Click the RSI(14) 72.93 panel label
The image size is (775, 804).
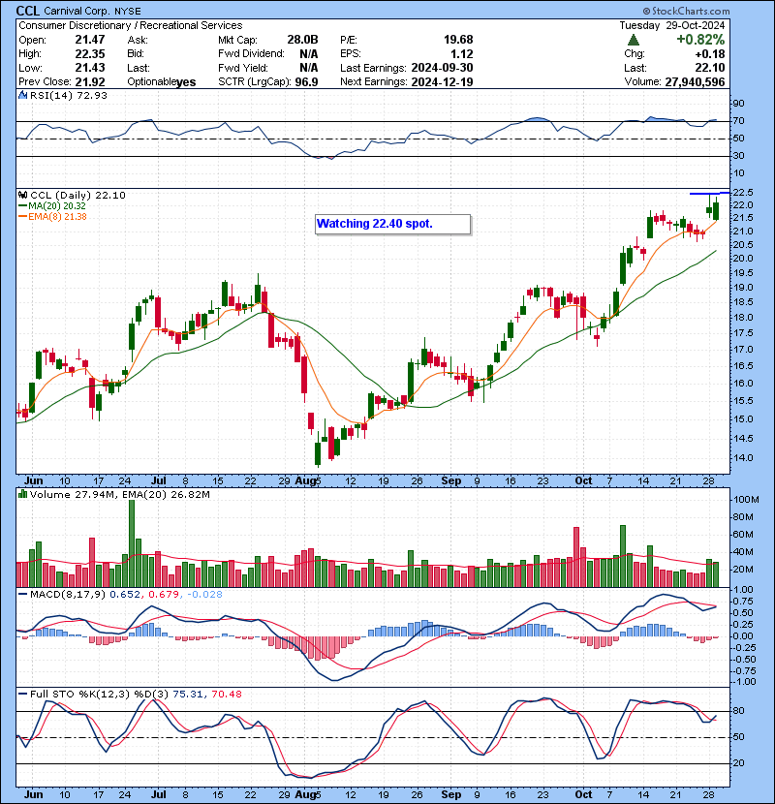pos(69,95)
